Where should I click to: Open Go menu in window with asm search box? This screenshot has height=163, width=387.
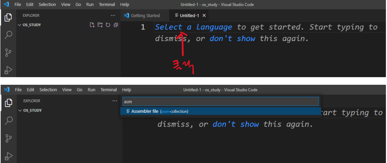(80, 90)
